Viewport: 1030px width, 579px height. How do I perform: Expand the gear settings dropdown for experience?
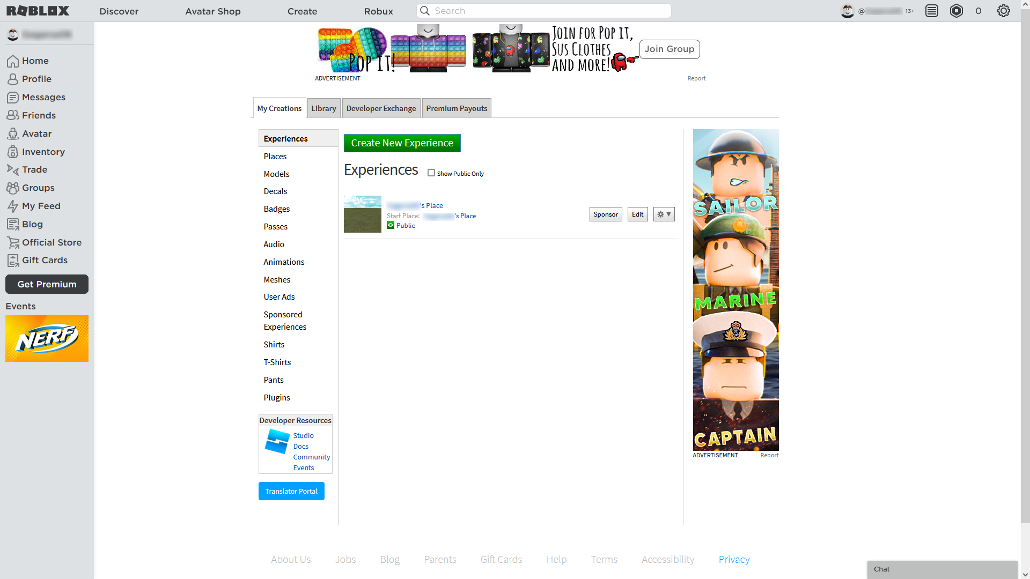point(664,214)
